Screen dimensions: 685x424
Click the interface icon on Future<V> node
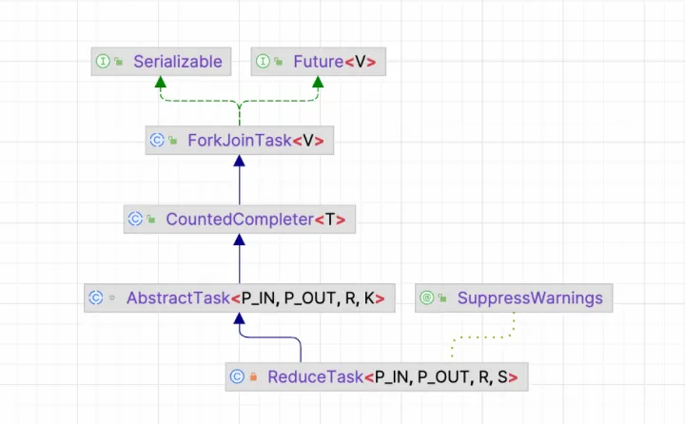click(264, 62)
